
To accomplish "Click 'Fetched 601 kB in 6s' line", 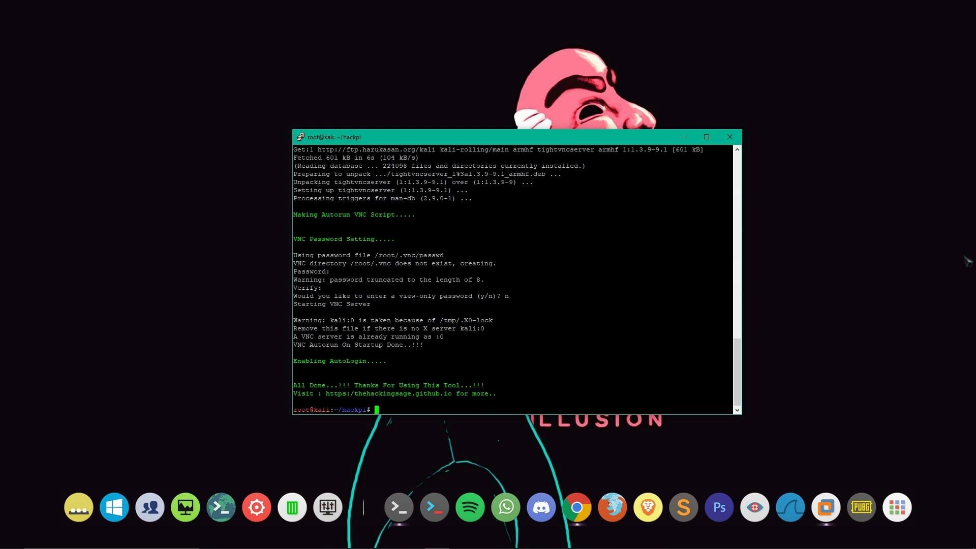I will (356, 158).
